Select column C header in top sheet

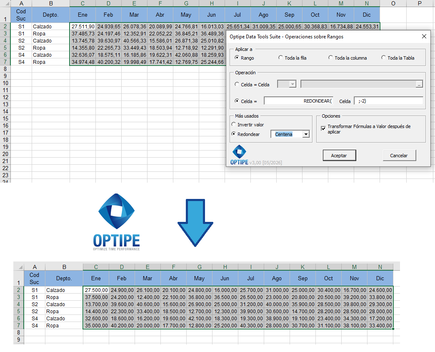(x=82, y=4)
